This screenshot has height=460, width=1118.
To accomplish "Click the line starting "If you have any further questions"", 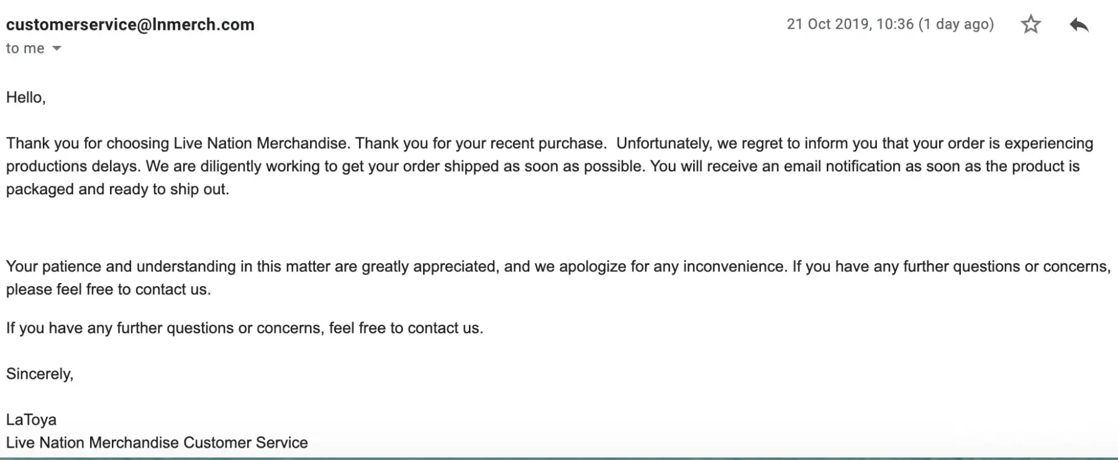I will tap(244, 328).
